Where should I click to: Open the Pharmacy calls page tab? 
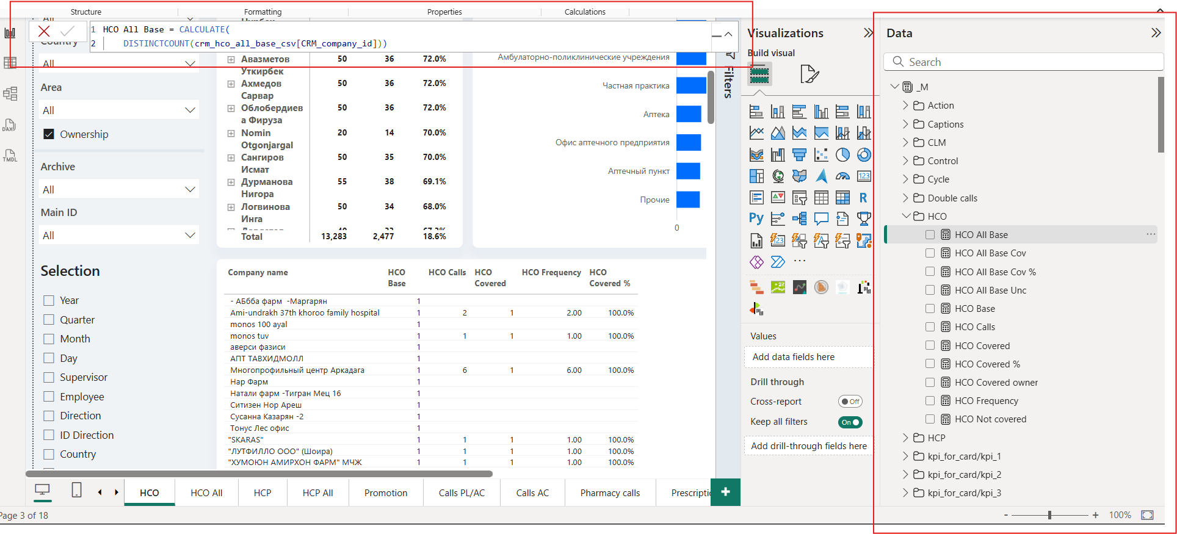click(610, 493)
